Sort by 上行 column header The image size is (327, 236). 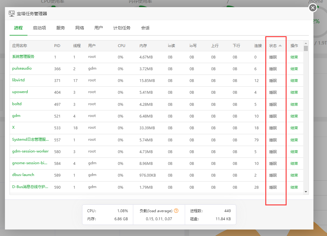pos(215,45)
